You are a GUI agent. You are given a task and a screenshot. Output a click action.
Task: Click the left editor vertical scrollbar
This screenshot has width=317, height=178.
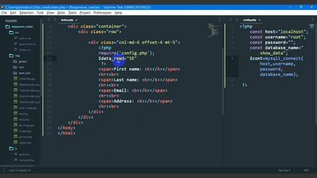(x=223, y=81)
